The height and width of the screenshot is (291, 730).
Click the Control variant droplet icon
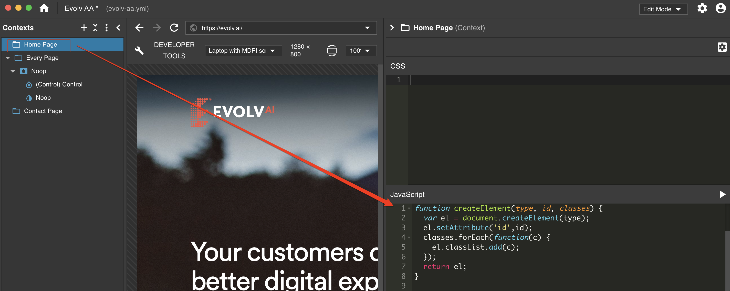(29, 85)
